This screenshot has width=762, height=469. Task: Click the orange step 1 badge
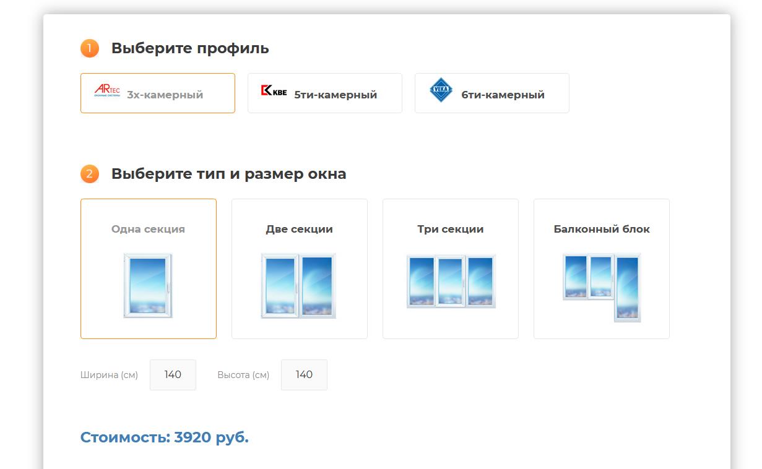click(x=89, y=48)
